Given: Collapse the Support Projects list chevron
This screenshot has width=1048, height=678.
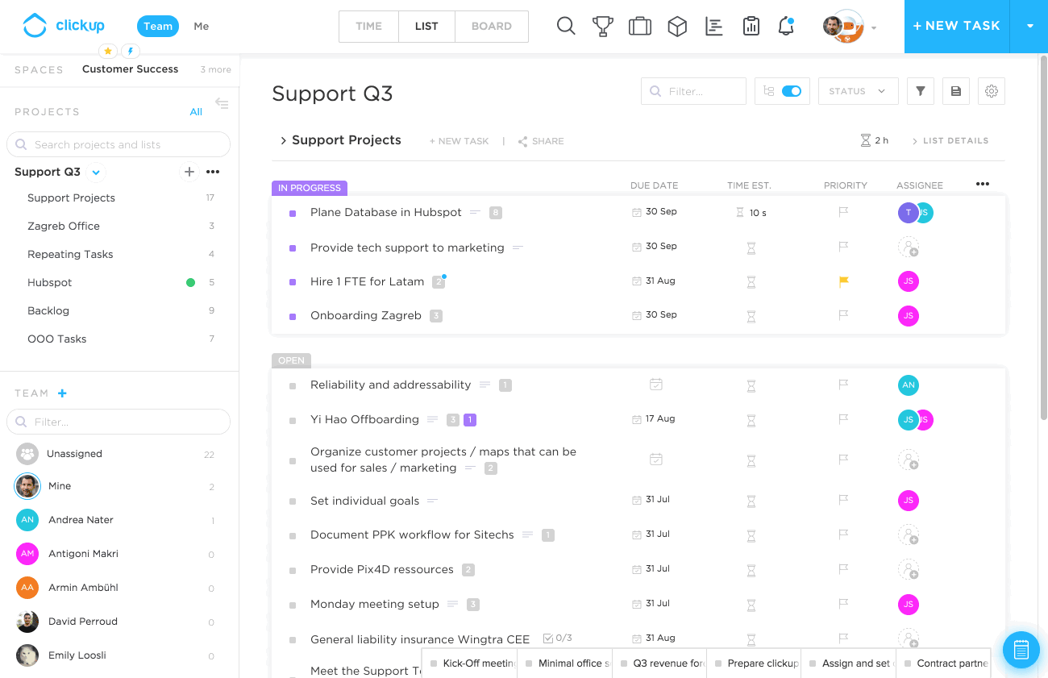Looking at the screenshot, I should click(x=283, y=141).
